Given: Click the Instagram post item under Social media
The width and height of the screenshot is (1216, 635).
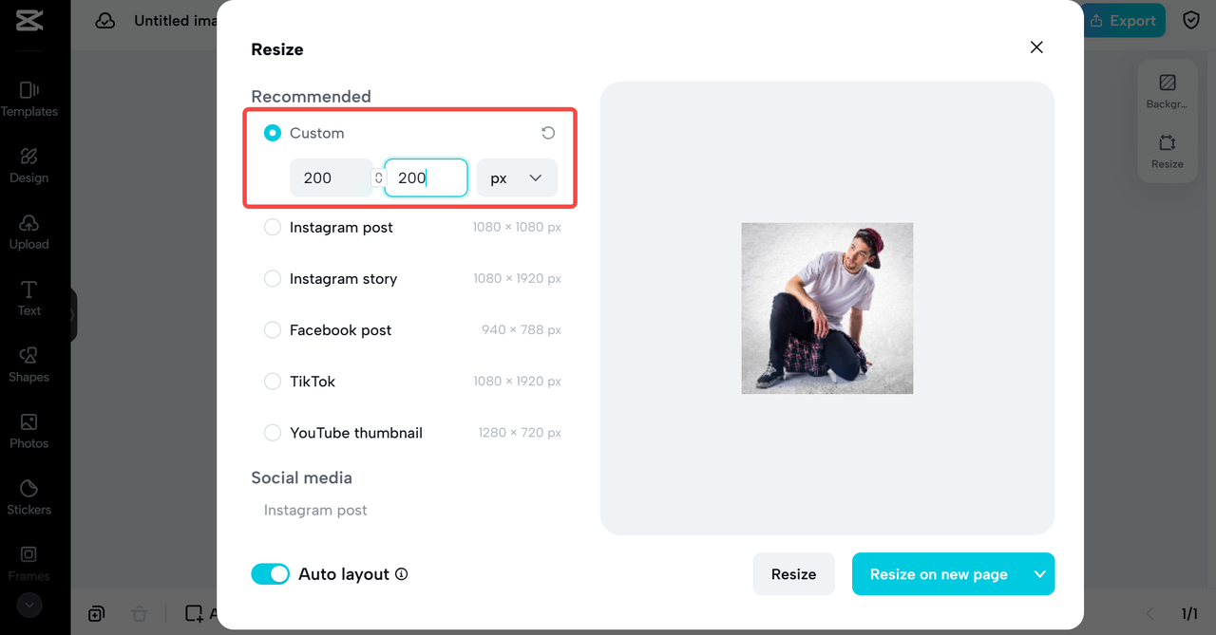Looking at the screenshot, I should pos(315,511).
